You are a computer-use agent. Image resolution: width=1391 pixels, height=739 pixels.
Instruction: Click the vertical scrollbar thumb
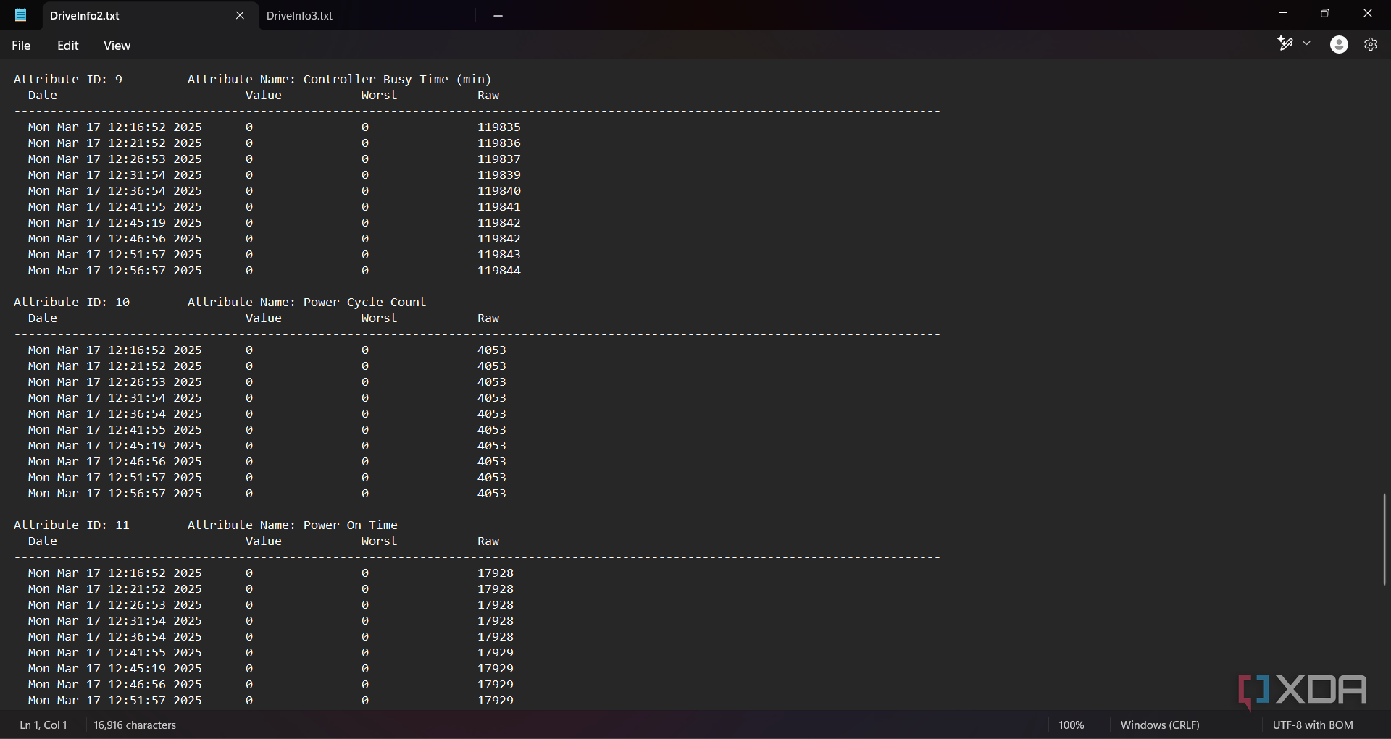pyautogui.click(x=1384, y=539)
